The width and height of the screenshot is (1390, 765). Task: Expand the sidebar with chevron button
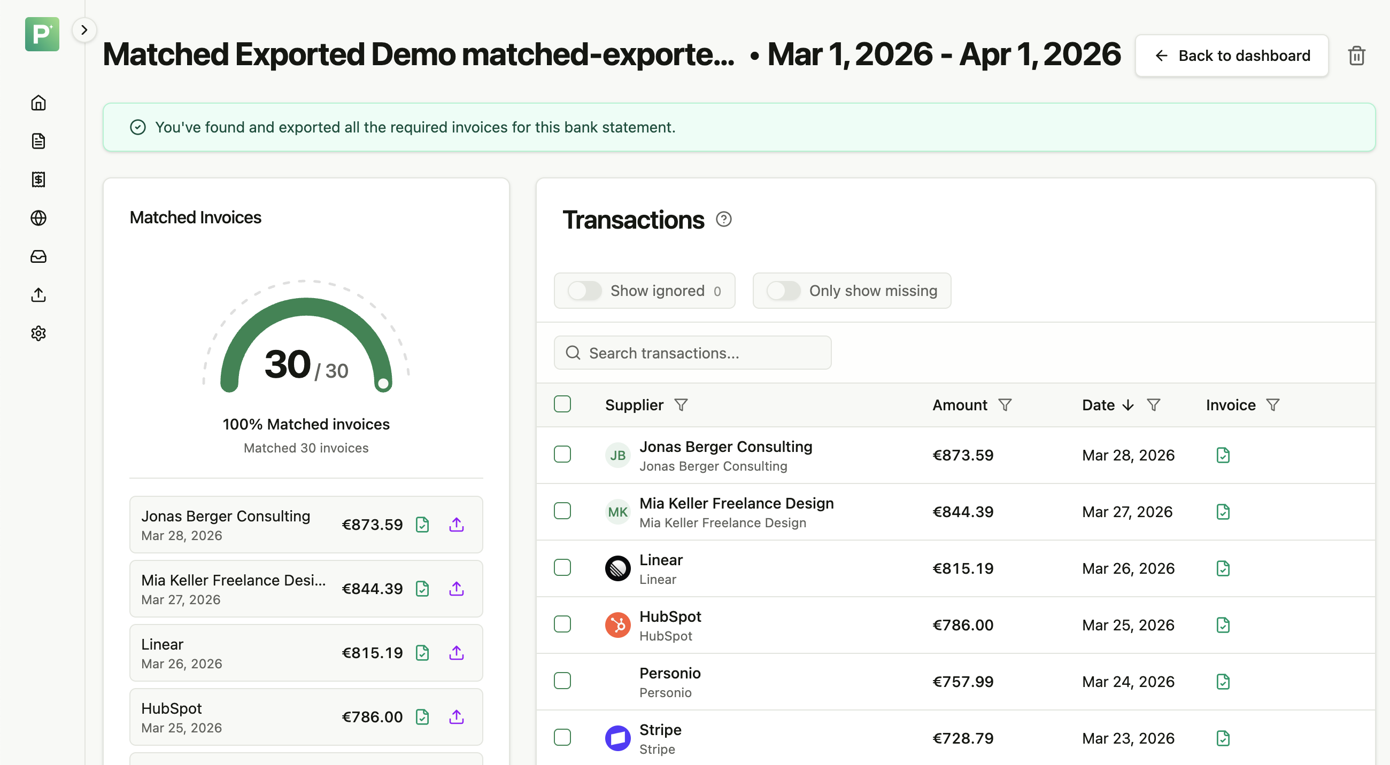click(x=84, y=30)
